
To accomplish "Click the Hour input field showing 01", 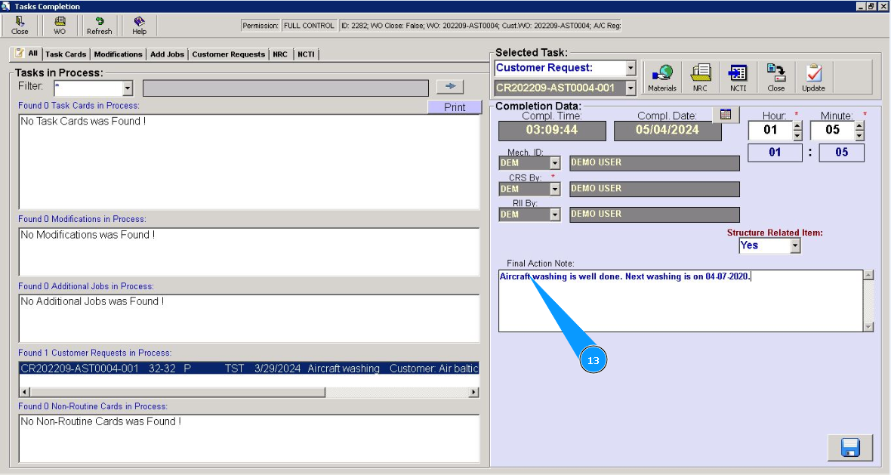I will tap(770, 130).
